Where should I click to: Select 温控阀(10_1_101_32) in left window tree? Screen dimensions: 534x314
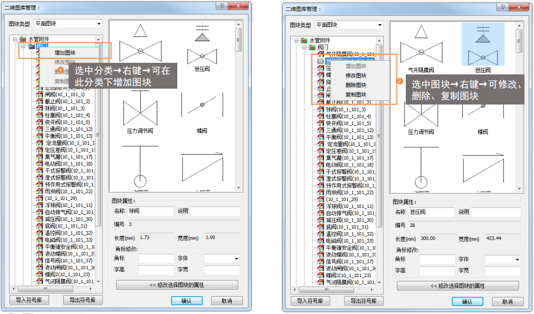pos(69,233)
